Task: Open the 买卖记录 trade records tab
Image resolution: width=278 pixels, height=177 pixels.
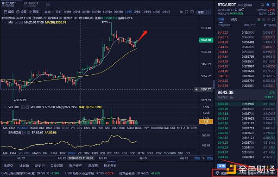Action: point(57,166)
